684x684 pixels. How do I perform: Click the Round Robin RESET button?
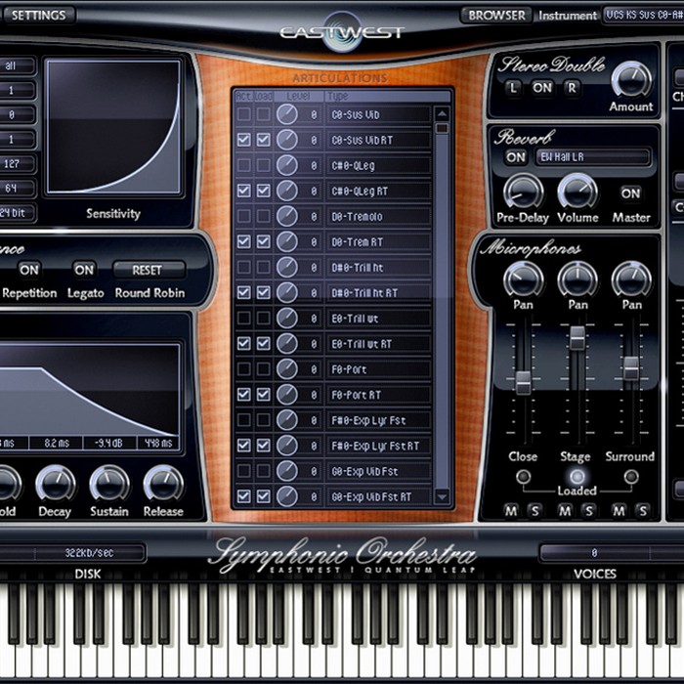(148, 271)
